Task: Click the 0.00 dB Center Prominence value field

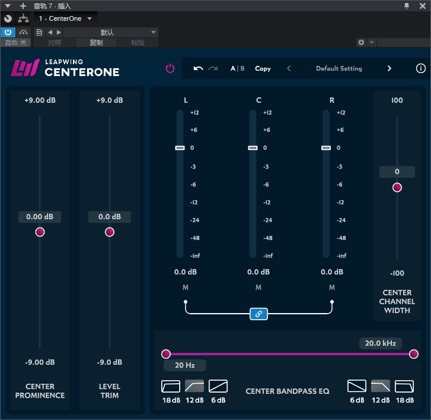Action: [x=40, y=217]
